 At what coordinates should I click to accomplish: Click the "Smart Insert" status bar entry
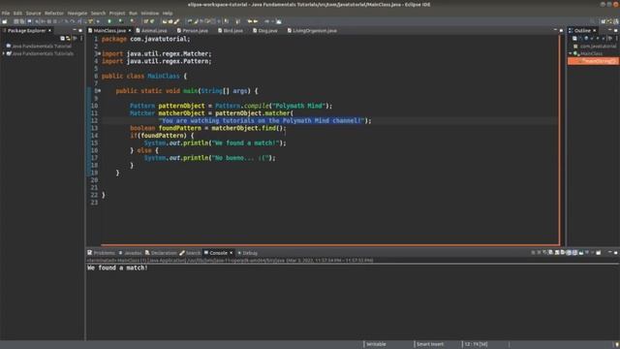pos(430,344)
